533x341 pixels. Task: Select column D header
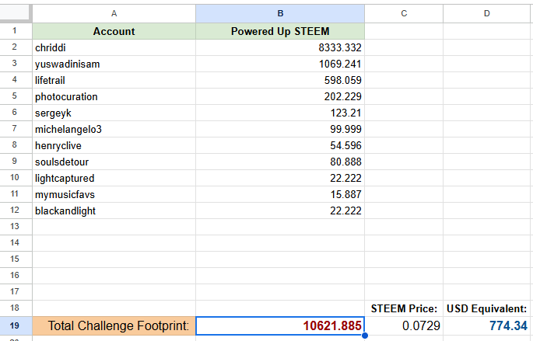tap(486, 13)
